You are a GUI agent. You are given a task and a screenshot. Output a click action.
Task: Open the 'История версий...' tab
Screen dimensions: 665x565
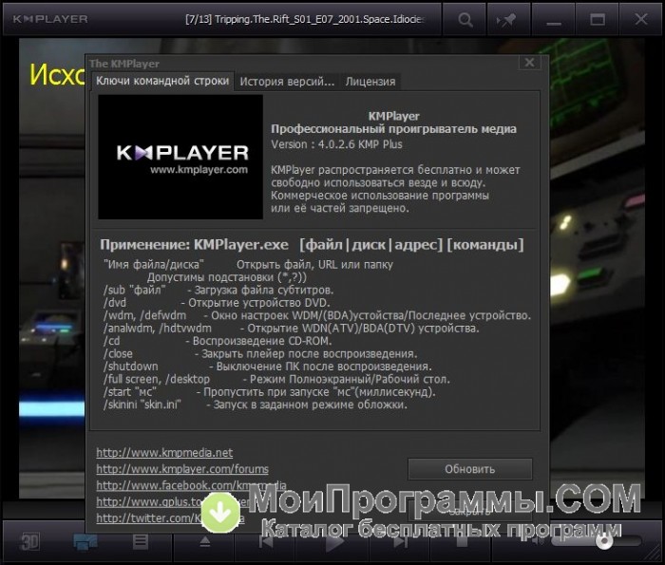(287, 82)
